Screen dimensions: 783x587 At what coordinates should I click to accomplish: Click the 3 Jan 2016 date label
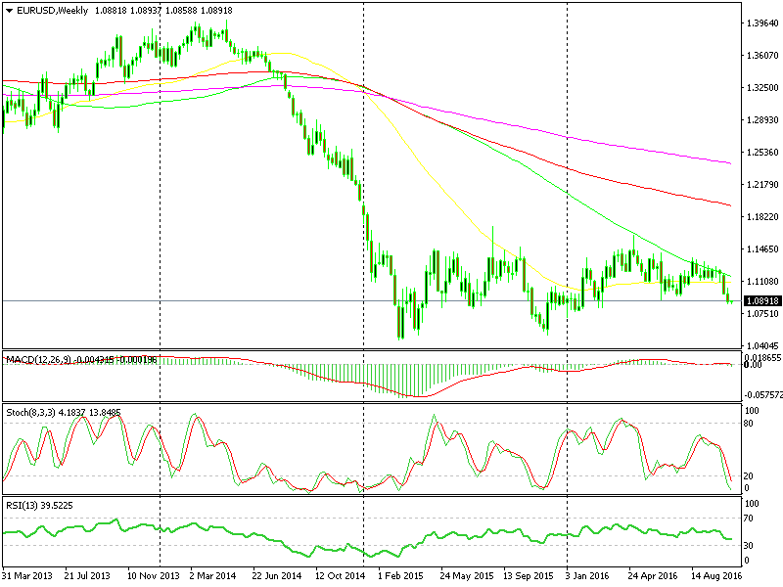(x=587, y=575)
